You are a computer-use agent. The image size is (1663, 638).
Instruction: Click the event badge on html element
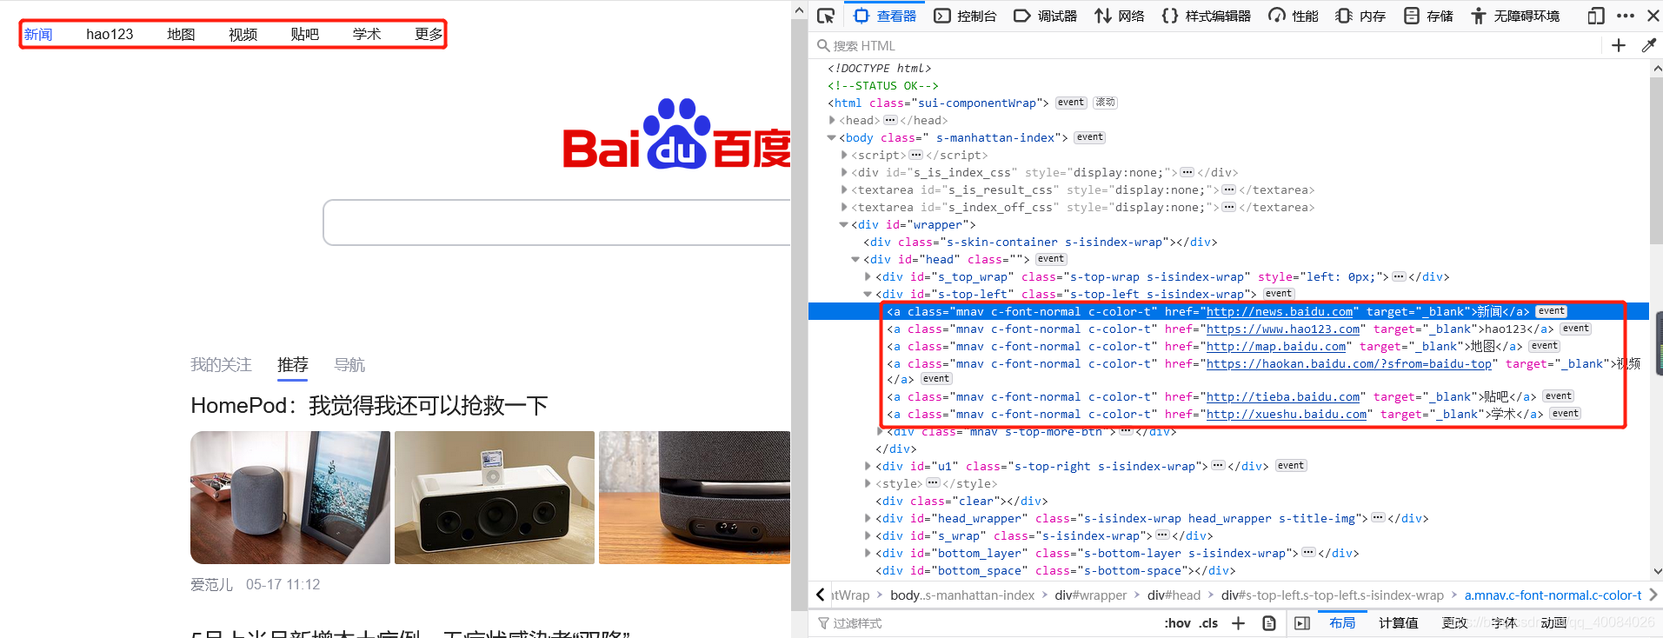[x=1071, y=103]
